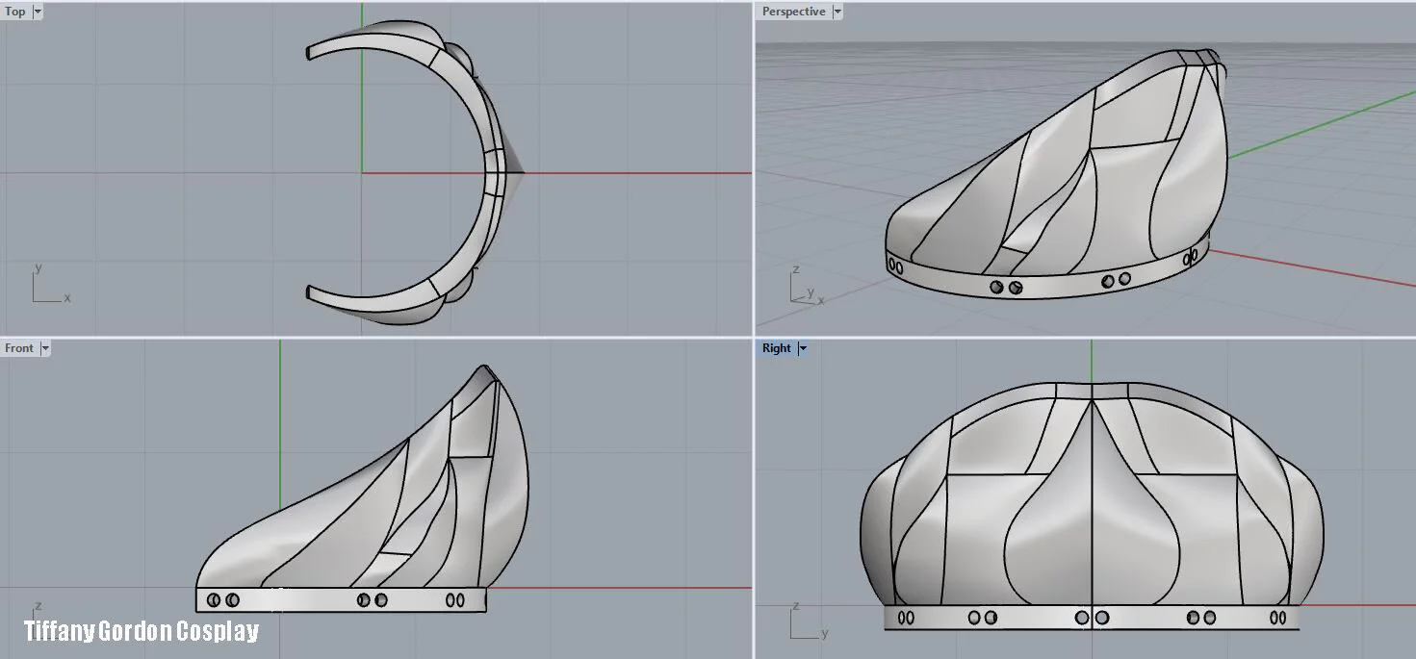The height and width of the screenshot is (659, 1416).
Task: Select the Perspective viewport title label
Action: [x=793, y=12]
